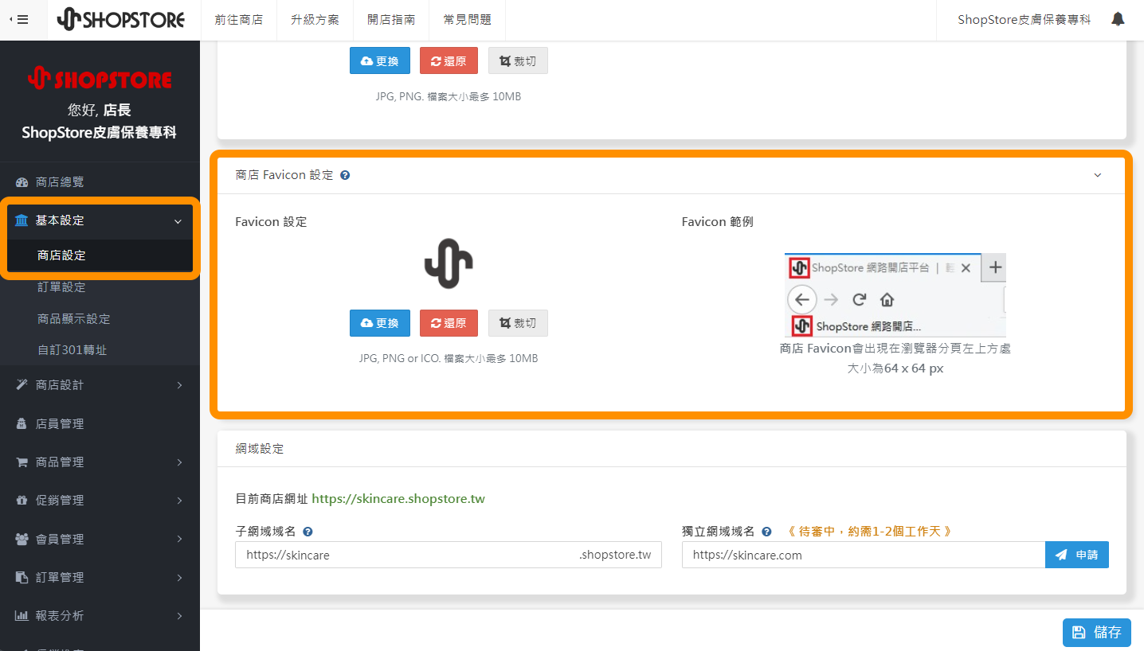The image size is (1144, 651).
Task: Click 更換 button in the Favicon section
Action: point(380,323)
